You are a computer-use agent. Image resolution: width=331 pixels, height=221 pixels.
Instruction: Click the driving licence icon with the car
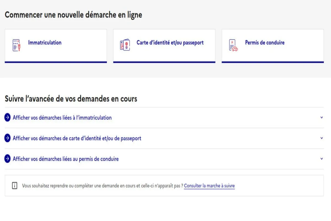point(233,44)
